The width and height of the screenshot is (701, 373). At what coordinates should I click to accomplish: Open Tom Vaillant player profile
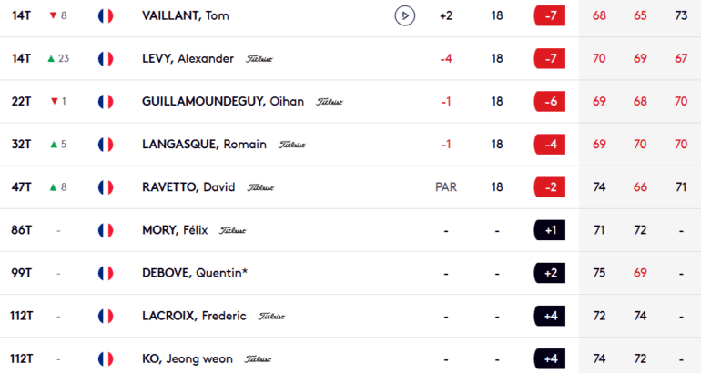(x=185, y=15)
